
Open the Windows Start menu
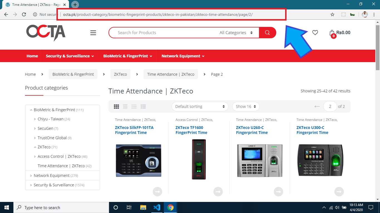point(7,207)
